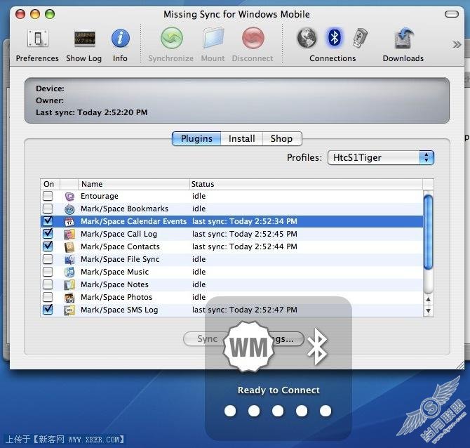Screen dimensions: 470x448
Task: Enable the Entourage plugin checkbox
Action: point(48,196)
